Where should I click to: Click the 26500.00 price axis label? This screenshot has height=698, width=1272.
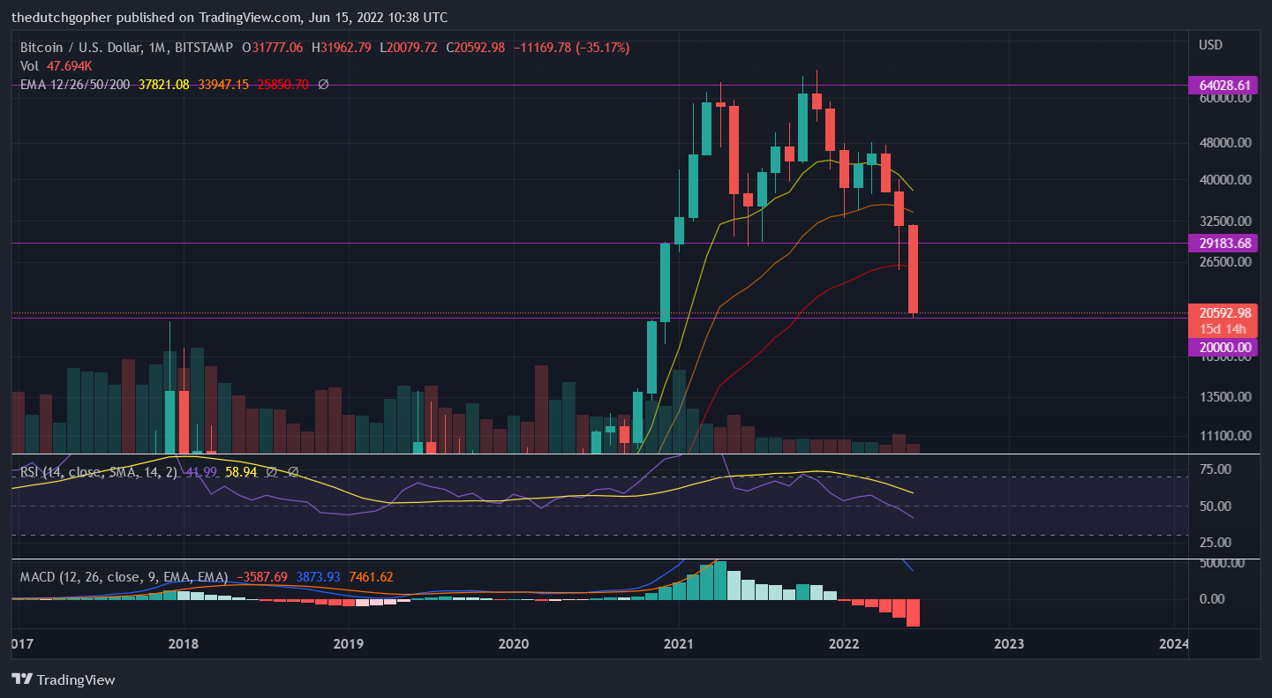tap(1225, 261)
